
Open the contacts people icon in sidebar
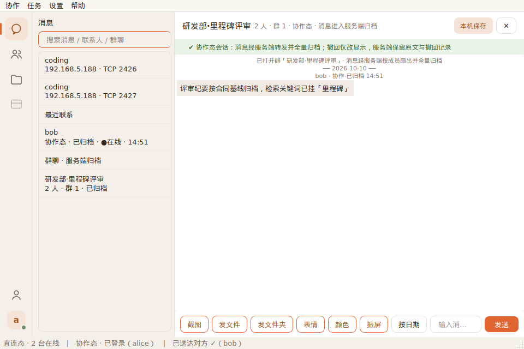tap(16, 54)
